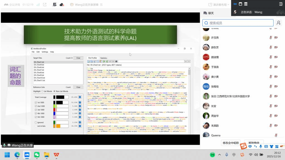This screenshot has height=160, width=285.
Task: Click the 搜索成员 member search field
Action: 238,23
